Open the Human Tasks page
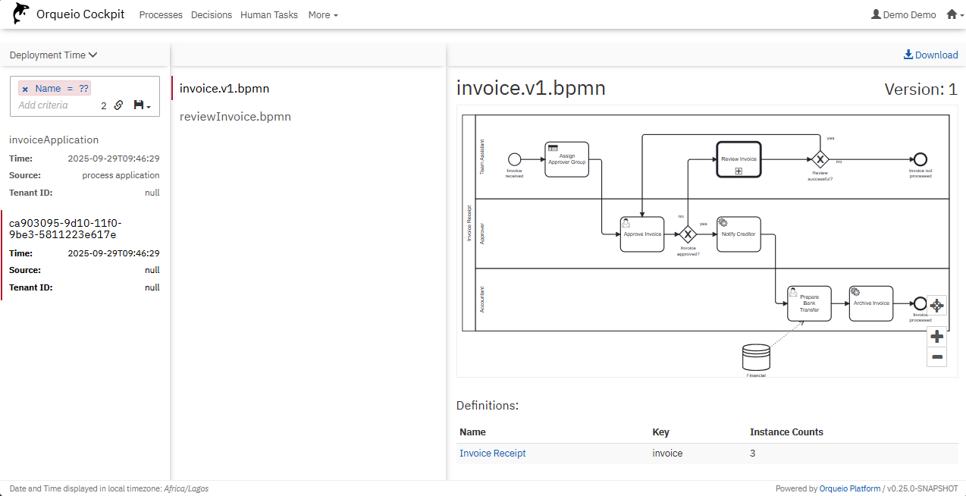 click(x=268, y=14)
